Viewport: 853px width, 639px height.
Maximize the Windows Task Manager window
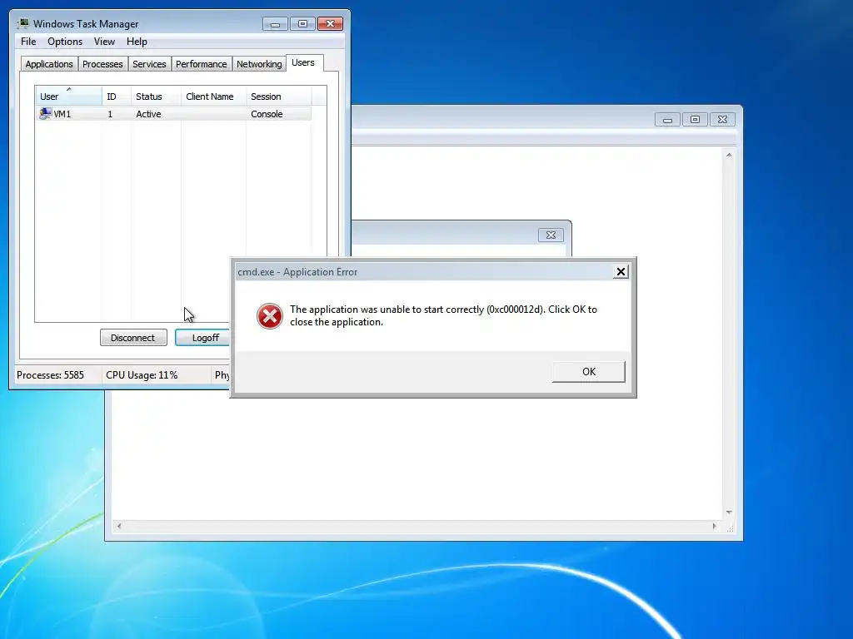pos(302,24)
